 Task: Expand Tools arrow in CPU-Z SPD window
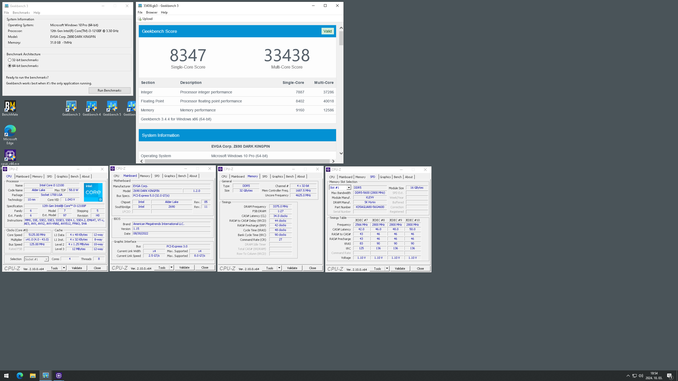tap(387, 269)
